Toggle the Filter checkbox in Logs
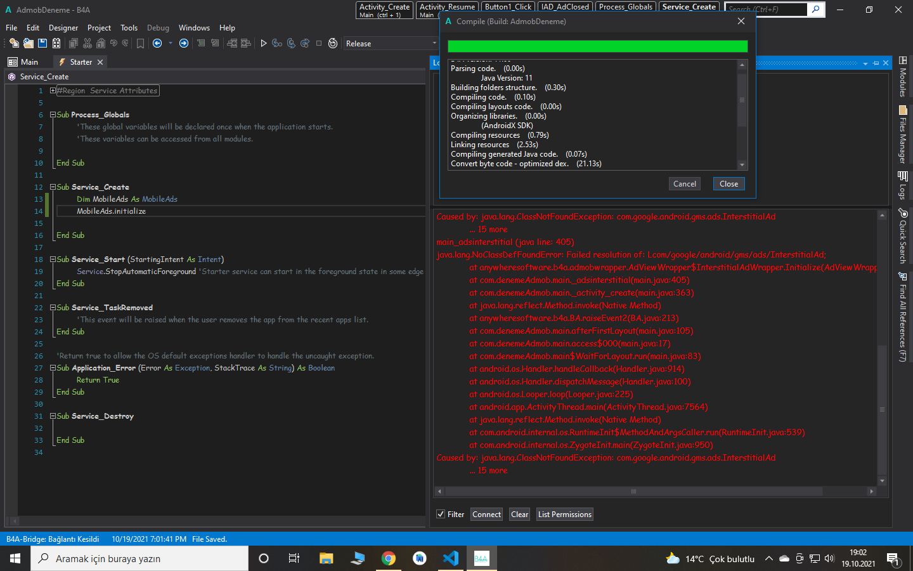The height and width of the screenshot is (571, 913). point(441,514)
